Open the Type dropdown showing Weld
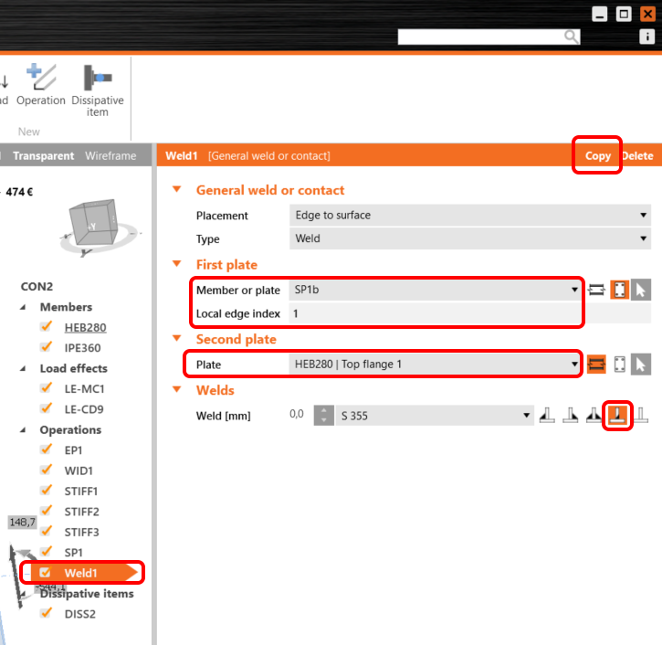This screenshot has height=645, width=662. click(x=470, y=238)
